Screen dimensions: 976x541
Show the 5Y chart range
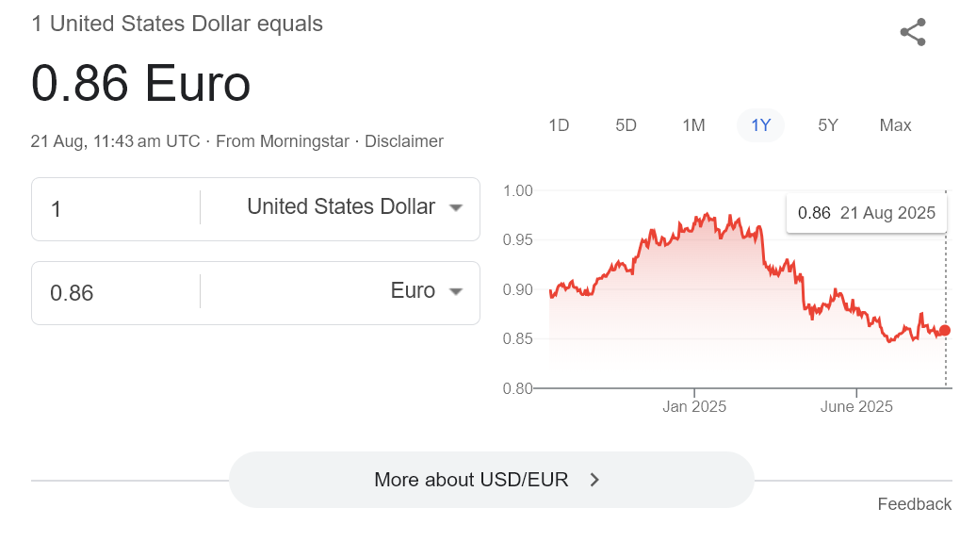(828, 125)
